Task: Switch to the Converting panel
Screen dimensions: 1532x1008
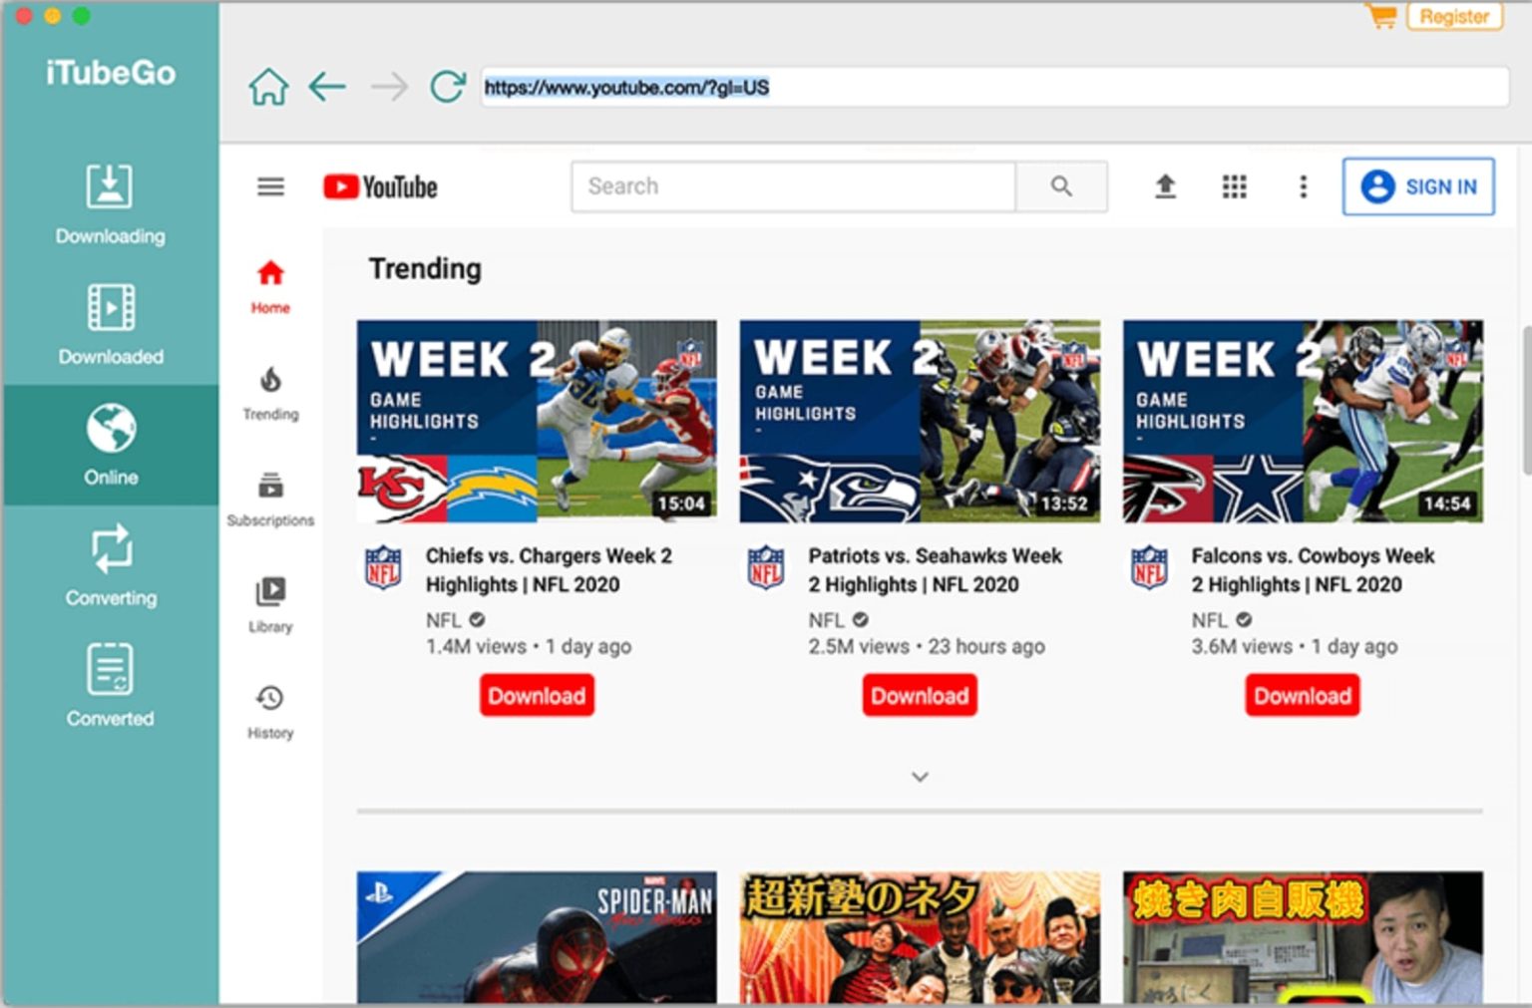Action: tap(110, 566)
